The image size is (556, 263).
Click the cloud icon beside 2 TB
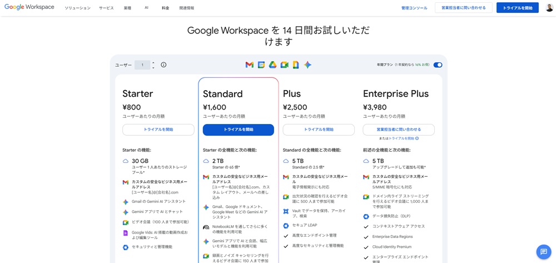click(206, 161)
